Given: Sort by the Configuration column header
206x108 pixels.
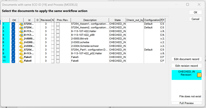Looking at the screenshot, I should tap(152, 20).
